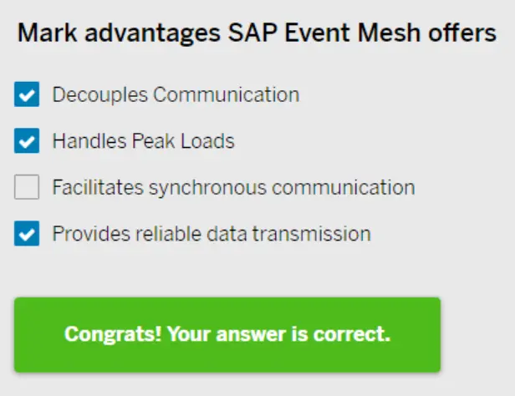Click the blue checkmark icon beside Decouples Communication
Screen dimensions: 515x396
27,95
